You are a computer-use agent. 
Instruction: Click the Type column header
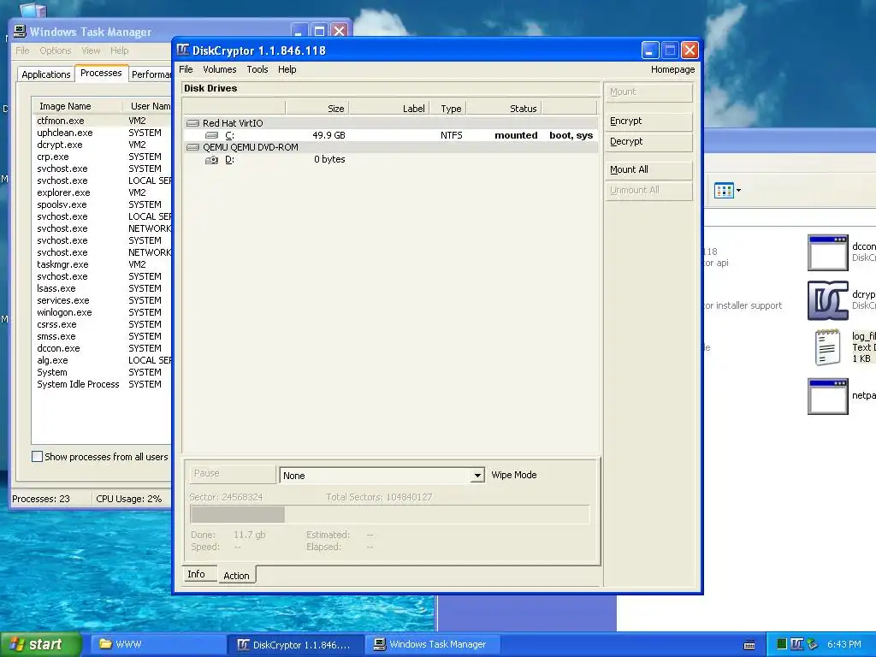coord(448,109)
